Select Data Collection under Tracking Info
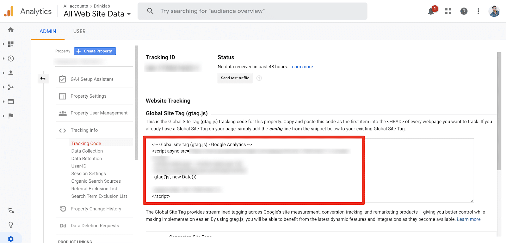The height and width of the screenshot is (243, 506). (x=87, y=151)
